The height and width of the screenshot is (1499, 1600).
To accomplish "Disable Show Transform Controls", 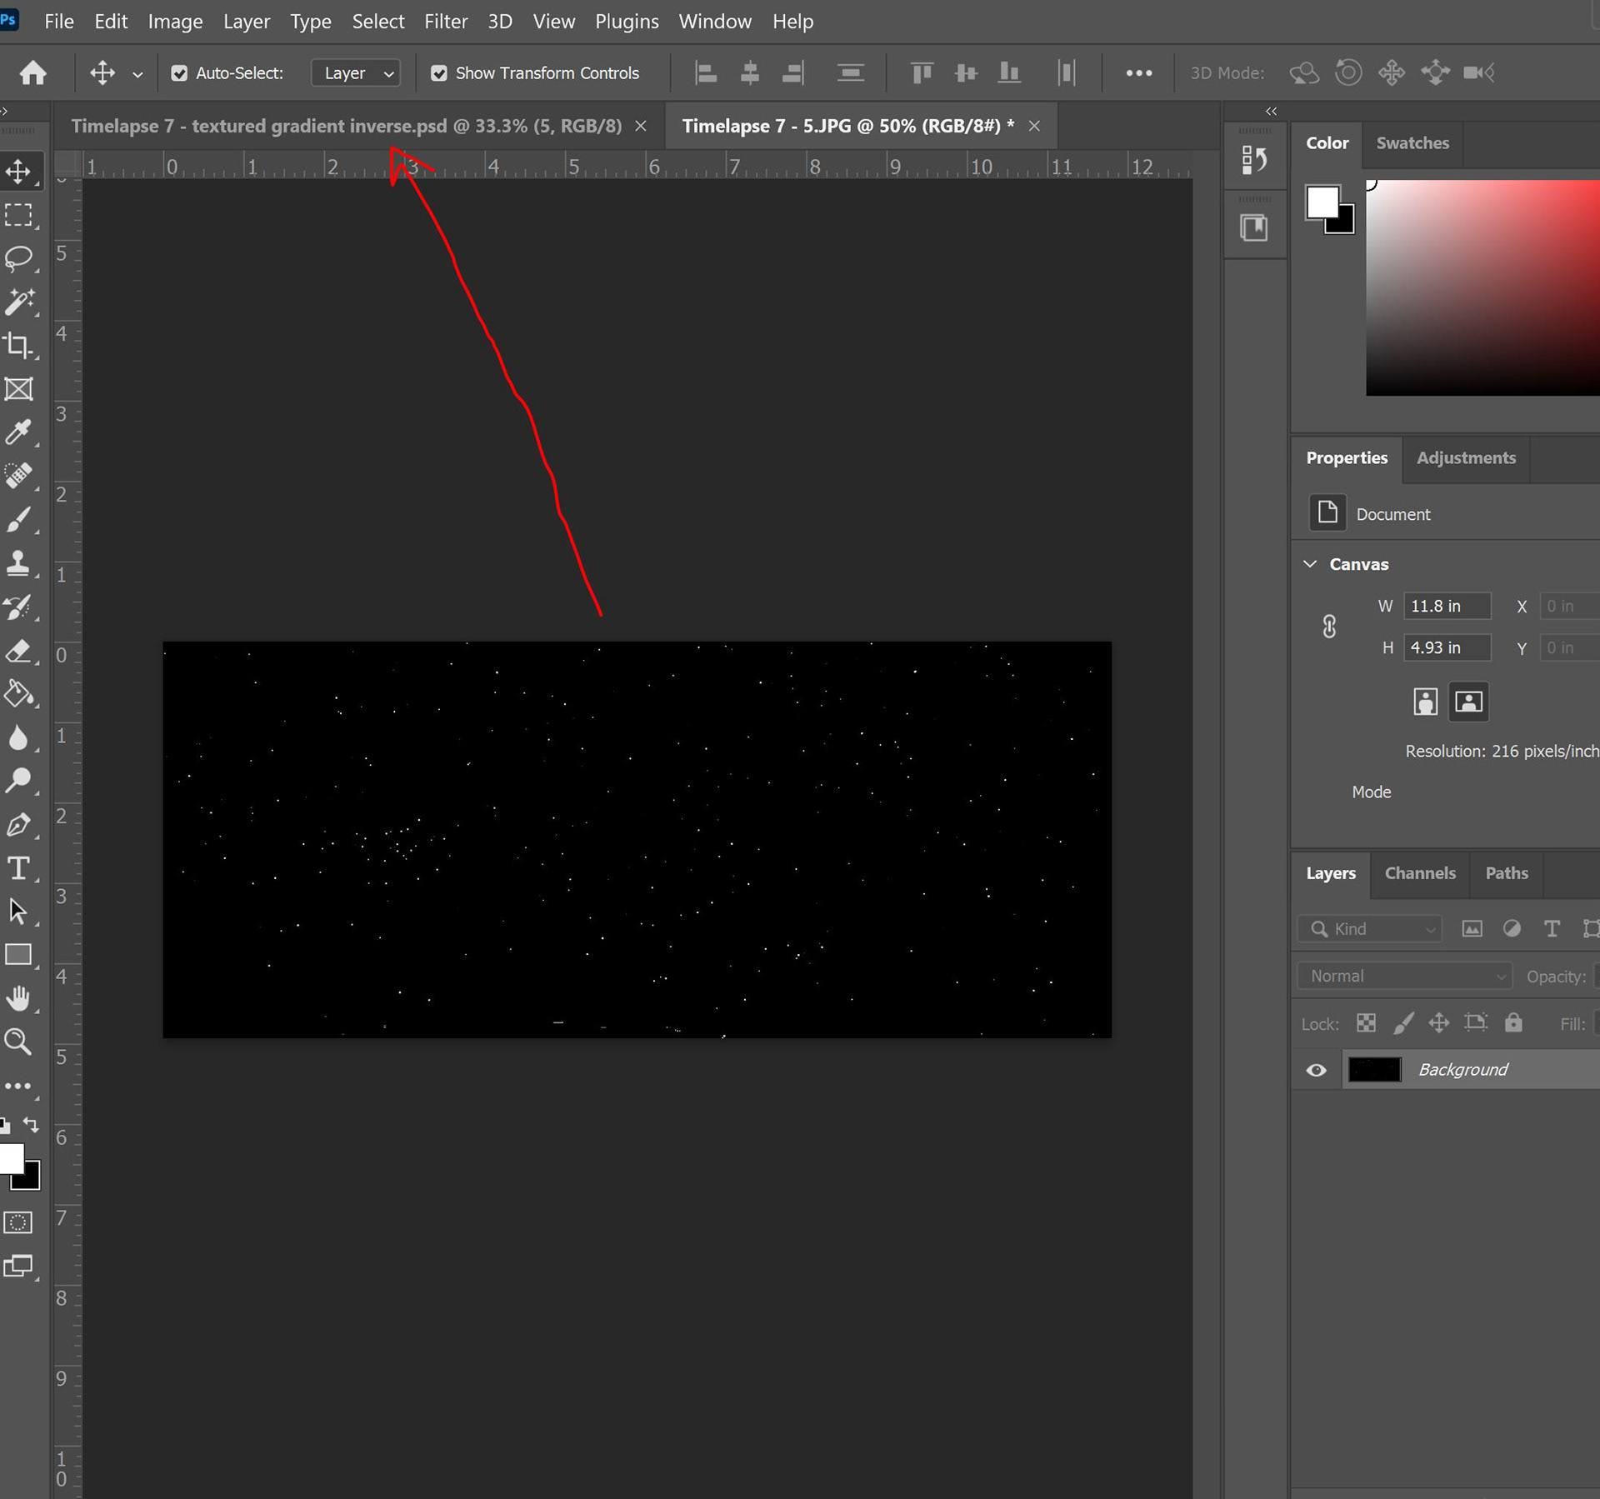I will pos(439,73).
